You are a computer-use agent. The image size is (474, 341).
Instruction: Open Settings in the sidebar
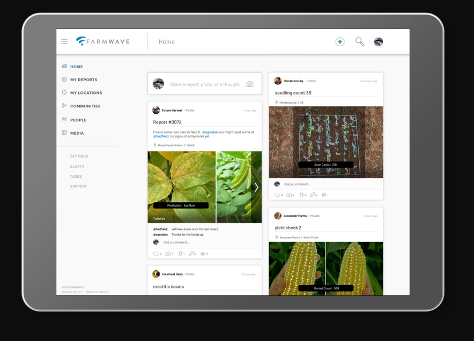point(79,156)
